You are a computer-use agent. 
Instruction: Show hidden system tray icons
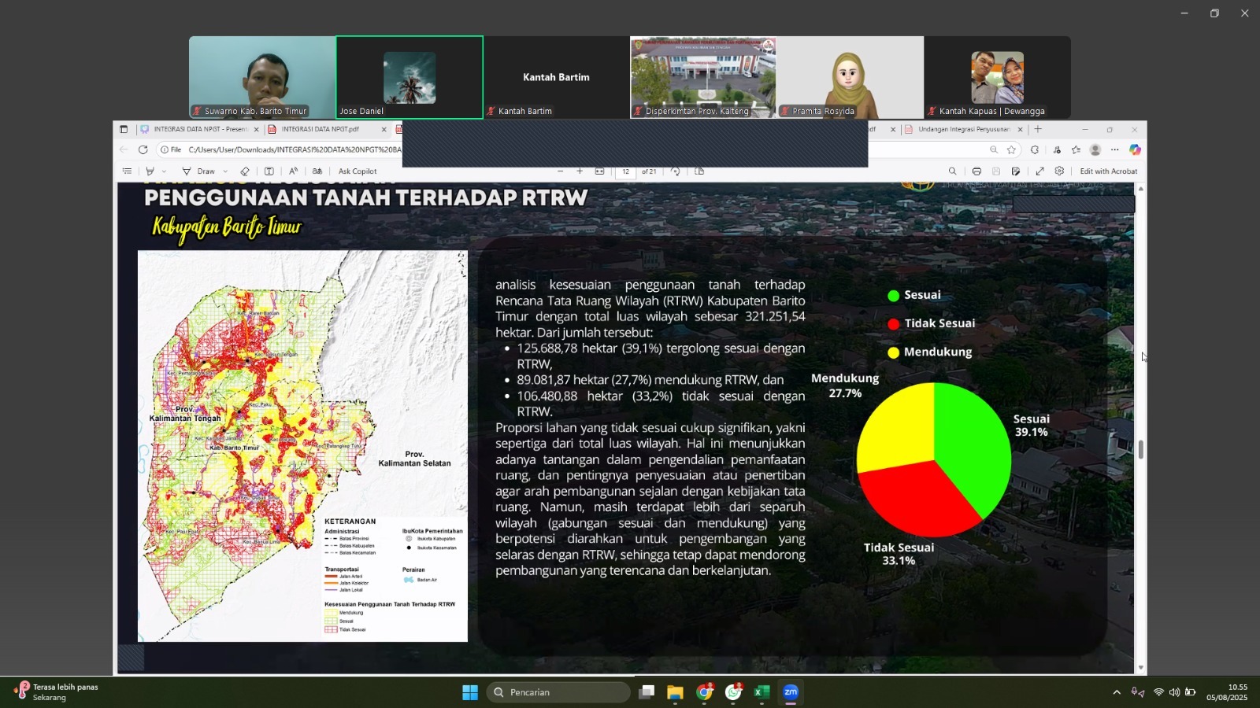1116,692
